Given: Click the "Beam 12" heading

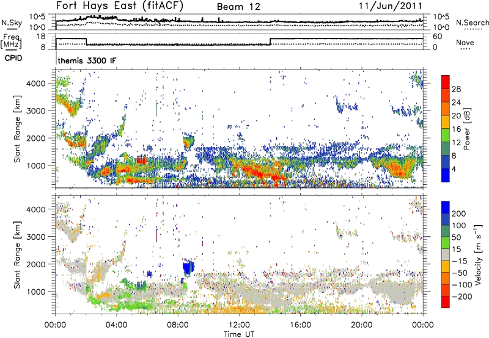Looking at the screenshot, I should tap(238, 7).
